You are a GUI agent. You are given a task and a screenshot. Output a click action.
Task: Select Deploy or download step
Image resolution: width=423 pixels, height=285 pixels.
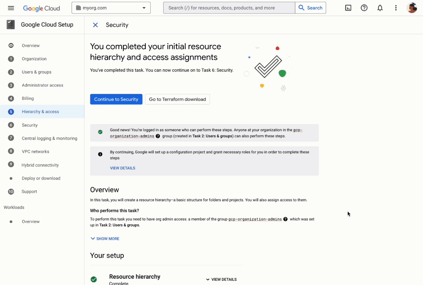click(x=41, y=179)
